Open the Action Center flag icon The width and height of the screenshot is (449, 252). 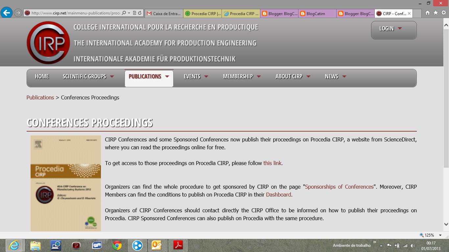(389, 245)
